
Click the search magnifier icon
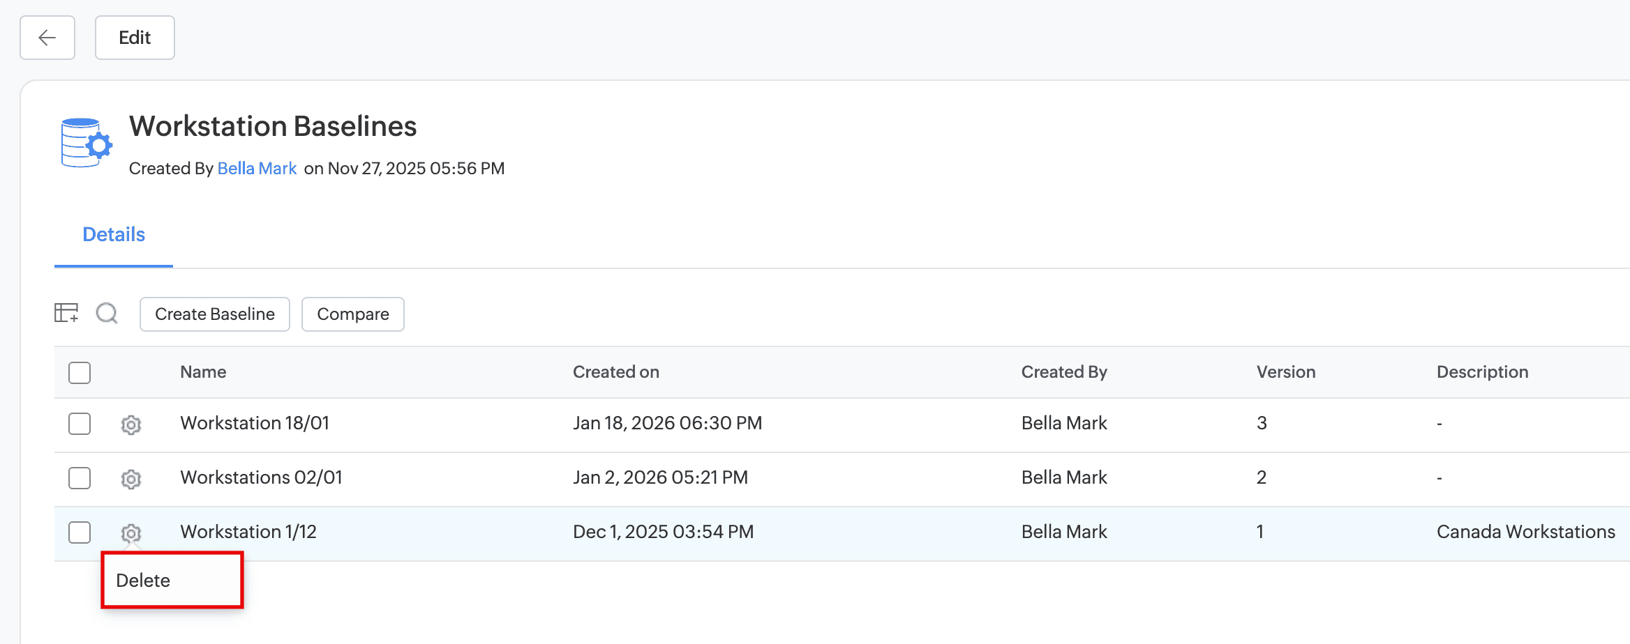point(107,313)
